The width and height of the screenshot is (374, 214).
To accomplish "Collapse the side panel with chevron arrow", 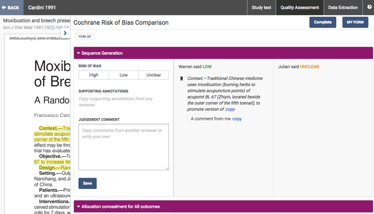I will click(65, 33).
